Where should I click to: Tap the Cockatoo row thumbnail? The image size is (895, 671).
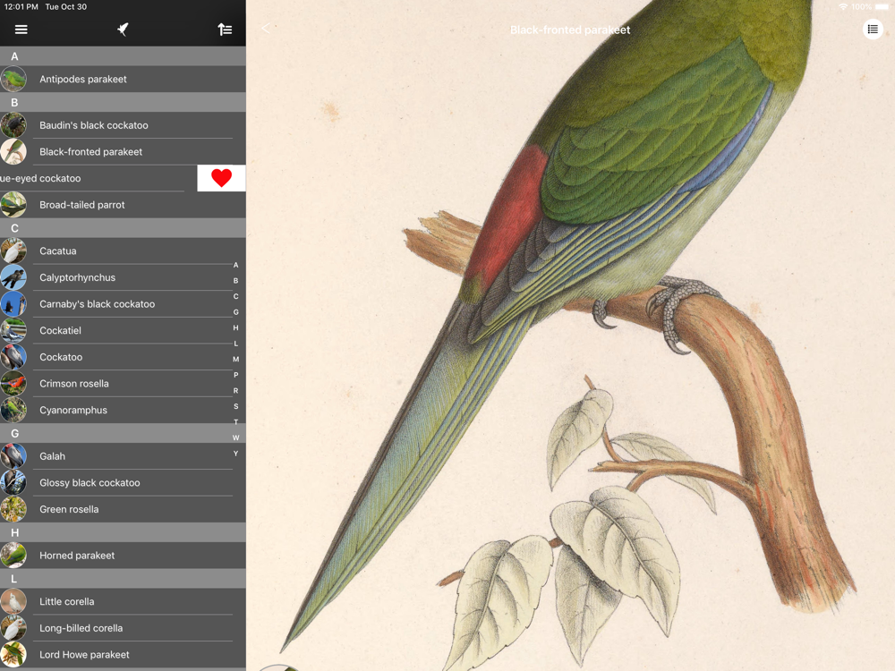[x=13, y=357]
